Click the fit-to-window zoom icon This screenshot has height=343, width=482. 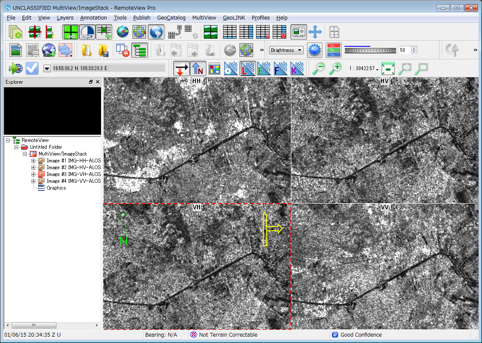pos(388,68)
